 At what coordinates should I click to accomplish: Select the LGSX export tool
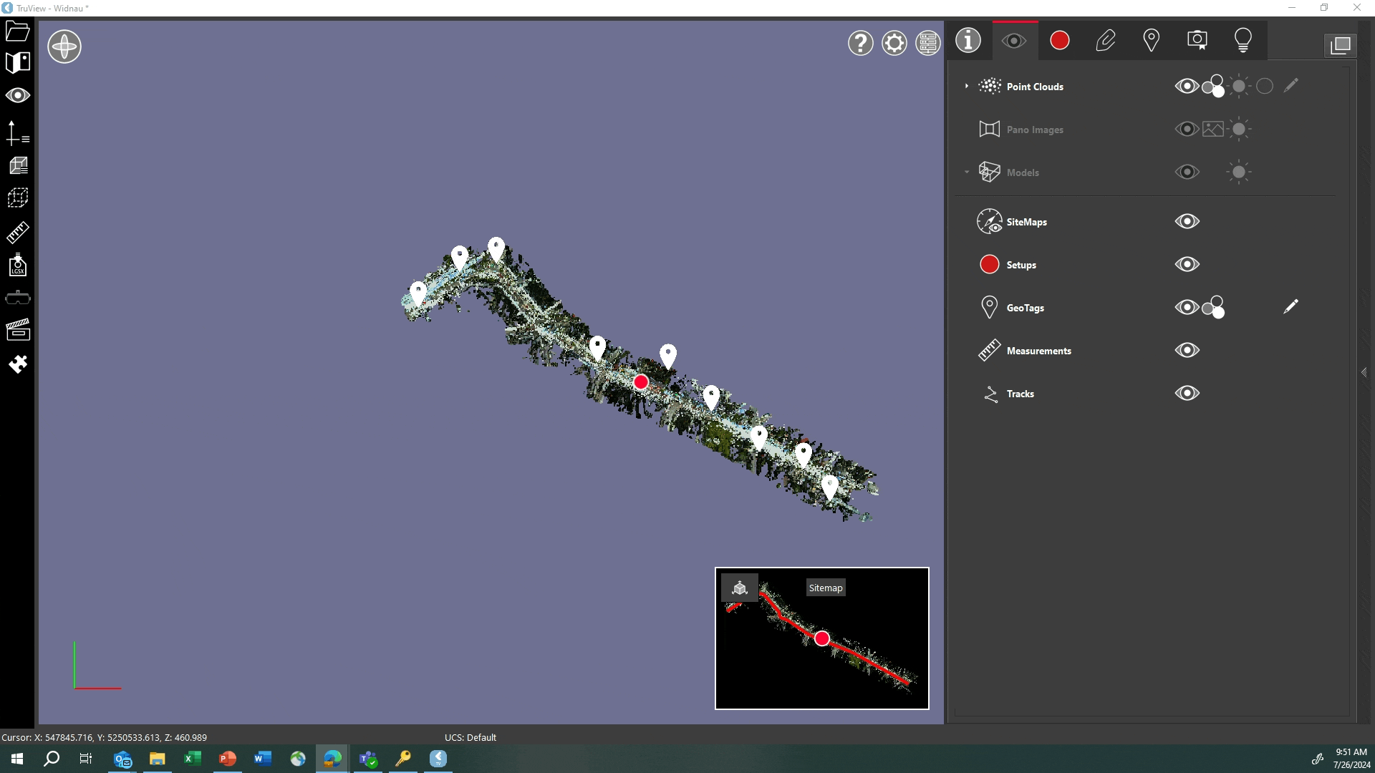pyautogui.click(x=17, y=266)
